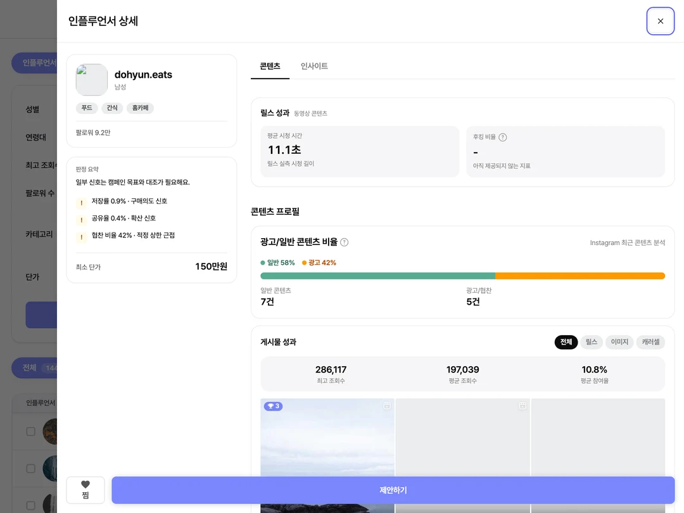
Task: Click the 팔로워 9.2만 text
Action: click(x=93, y=132)
